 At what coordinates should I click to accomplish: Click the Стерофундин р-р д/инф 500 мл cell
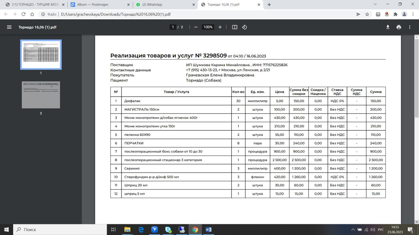[176, 177]
